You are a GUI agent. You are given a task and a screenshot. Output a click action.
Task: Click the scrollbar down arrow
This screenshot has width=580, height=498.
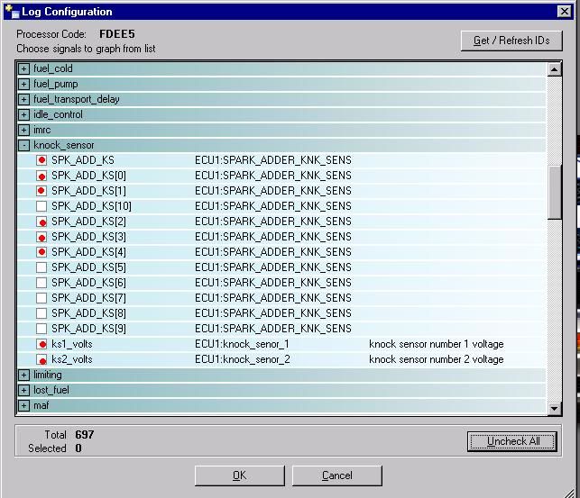click(x=555, y=408)
